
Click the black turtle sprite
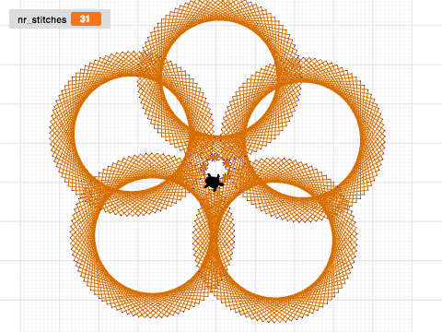tap(214, 182)
